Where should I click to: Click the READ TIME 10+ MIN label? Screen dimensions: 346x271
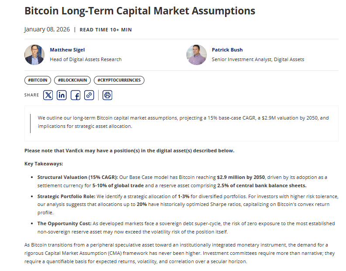pos(106,30)
